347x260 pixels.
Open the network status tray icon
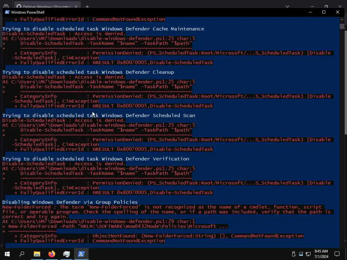coord(308,254)
